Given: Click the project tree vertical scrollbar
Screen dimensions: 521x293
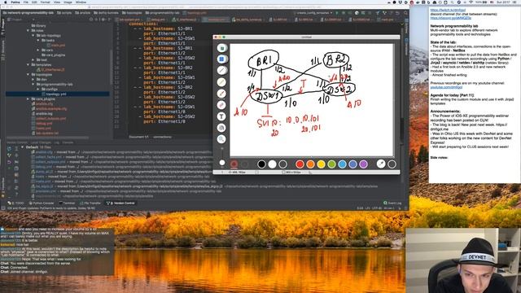Looking at the screenshot, I should [111, 67].
